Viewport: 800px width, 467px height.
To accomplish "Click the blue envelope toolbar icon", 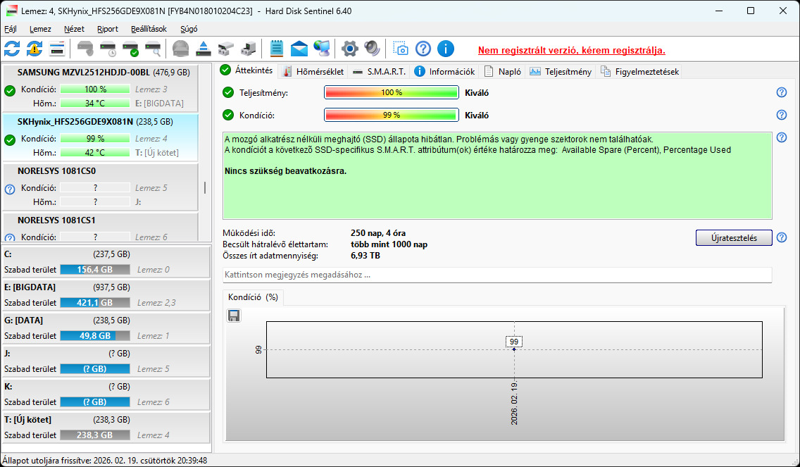I will click(x=299, y=49).
